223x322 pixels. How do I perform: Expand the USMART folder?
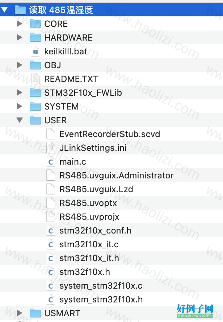[20, 313]
